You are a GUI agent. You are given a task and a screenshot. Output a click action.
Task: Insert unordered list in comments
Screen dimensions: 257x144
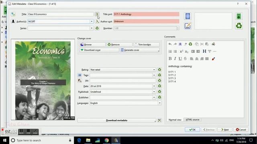pos(175,52)
